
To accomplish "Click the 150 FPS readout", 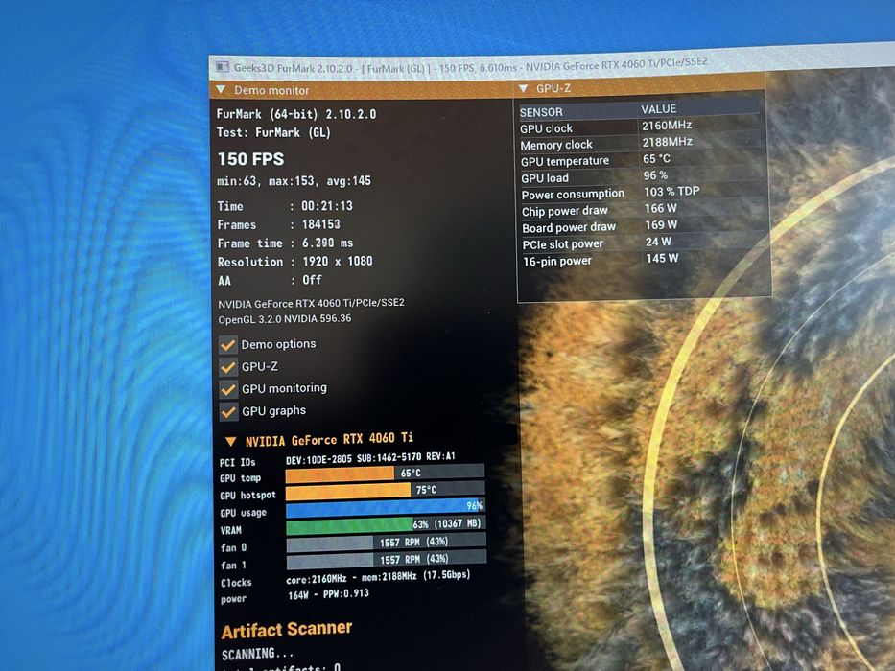I will pyautogui.click(x=250, y=159).
